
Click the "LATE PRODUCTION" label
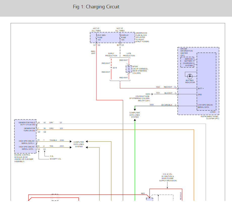[129, 55]
